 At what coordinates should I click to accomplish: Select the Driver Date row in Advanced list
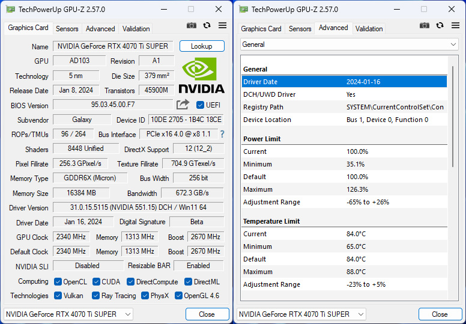point(344,82)
